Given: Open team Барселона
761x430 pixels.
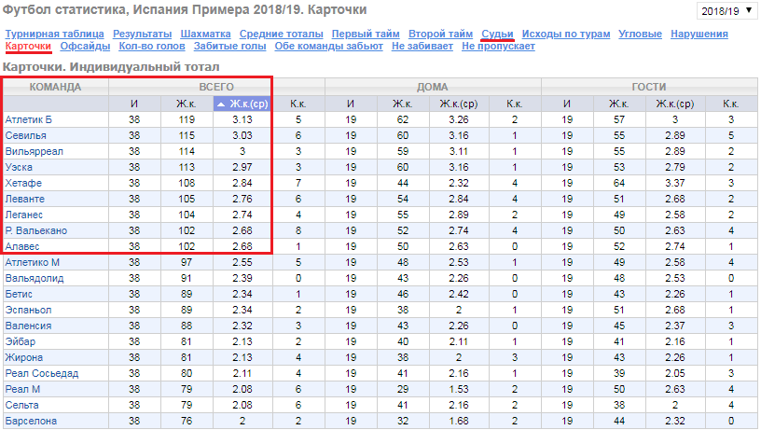Looking at the screenshot, I should pos(31,422).
